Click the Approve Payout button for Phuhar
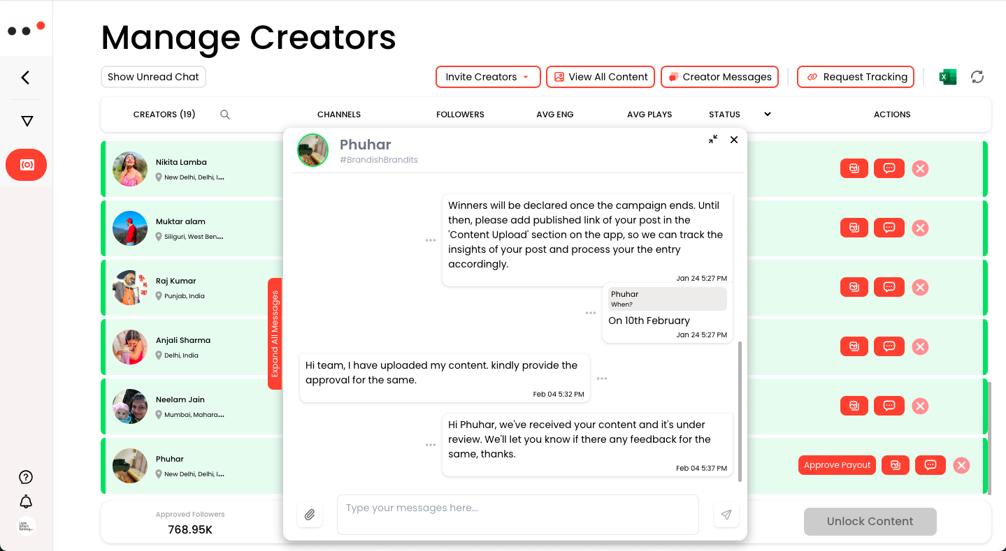 click(x=837, y=465)
